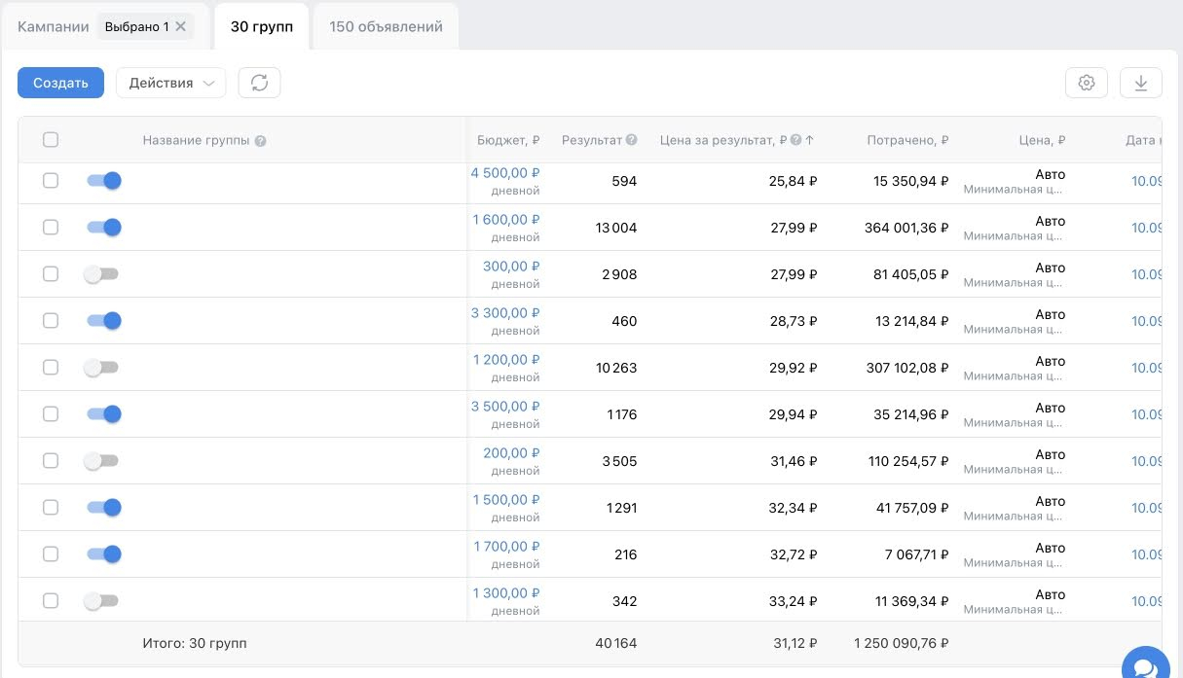This screenshot has width=1183, height=678.
Task: Open the chat support bubble icon
Action: 1144,666
